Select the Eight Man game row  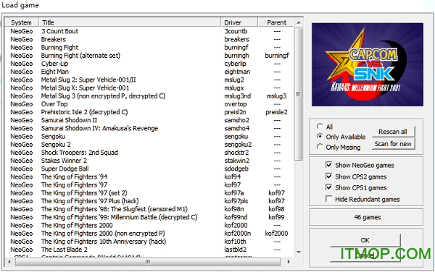(x=149, y=72)
